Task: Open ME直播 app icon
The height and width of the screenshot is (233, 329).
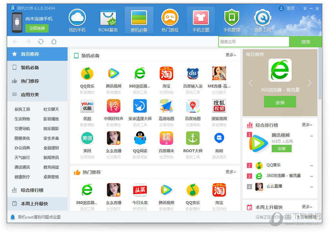Action: tap(219, 73)
